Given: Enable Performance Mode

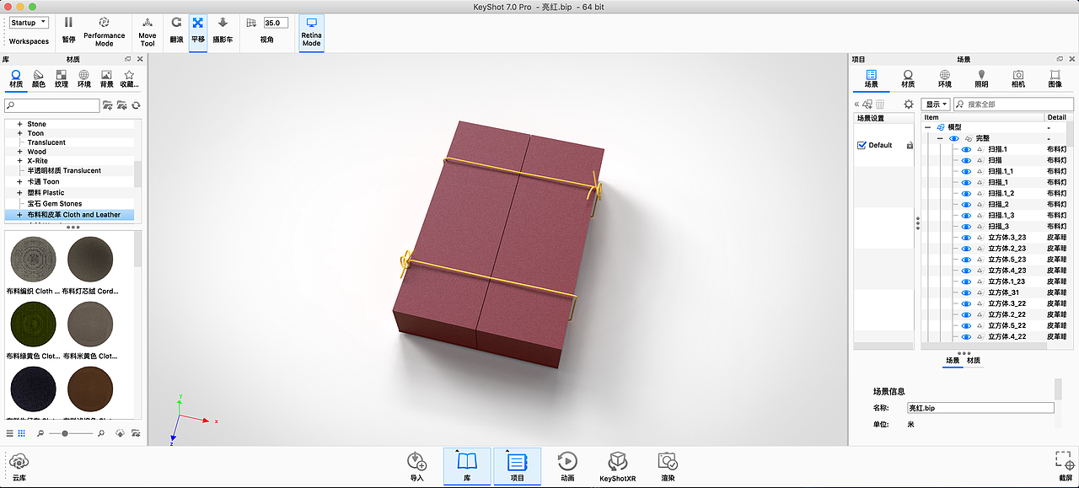Looking at the screenshot, I should (x=104, y=32).
